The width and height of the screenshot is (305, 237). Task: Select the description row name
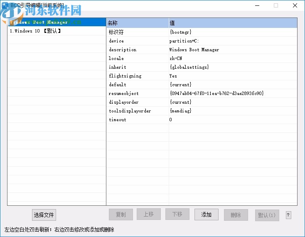point(123,50)
